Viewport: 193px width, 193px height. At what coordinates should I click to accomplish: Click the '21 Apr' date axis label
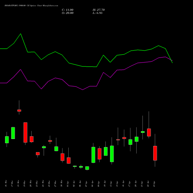pos(142,184)
